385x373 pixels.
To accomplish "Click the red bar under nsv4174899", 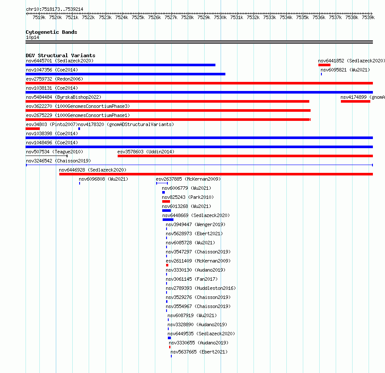I will 356,101.
